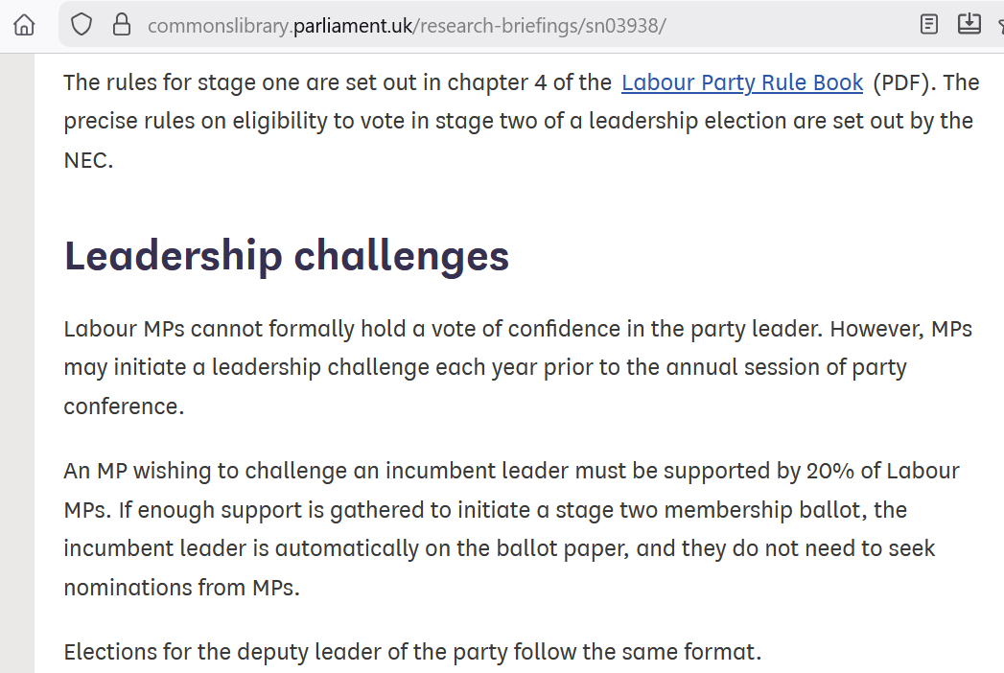Open the Labour Party Rule Book link
Viewport: 1004px width, 673px height.
click(x=742, y=82)
